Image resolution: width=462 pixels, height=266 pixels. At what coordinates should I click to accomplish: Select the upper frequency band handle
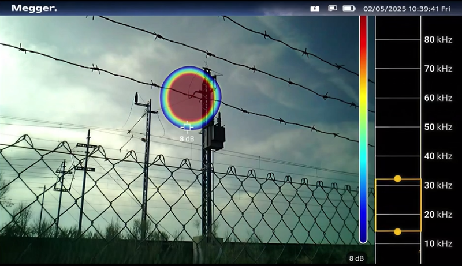(397, 179)
